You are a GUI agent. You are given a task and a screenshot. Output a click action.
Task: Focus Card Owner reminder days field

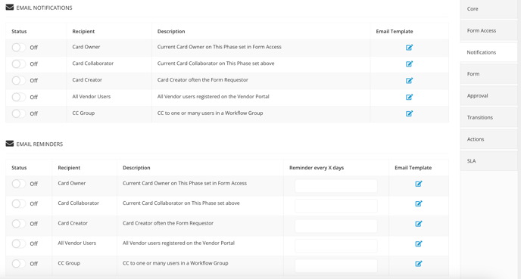coord(336,186)
